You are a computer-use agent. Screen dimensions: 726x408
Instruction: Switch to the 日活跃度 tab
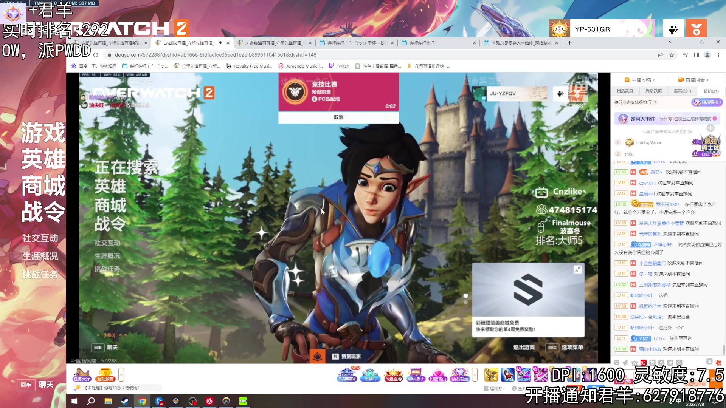(x=625, y=91)
